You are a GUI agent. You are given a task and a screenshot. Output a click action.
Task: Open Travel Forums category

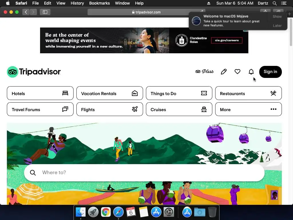pyautogui.click(x=40, y=109)
